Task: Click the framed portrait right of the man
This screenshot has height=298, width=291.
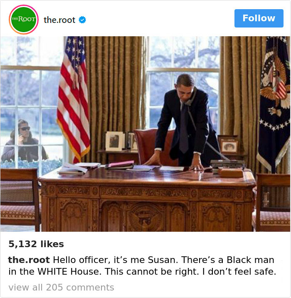Action: (229, 146)
